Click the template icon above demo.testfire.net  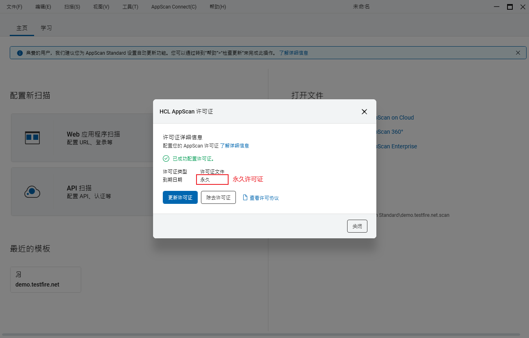(18, 275)
